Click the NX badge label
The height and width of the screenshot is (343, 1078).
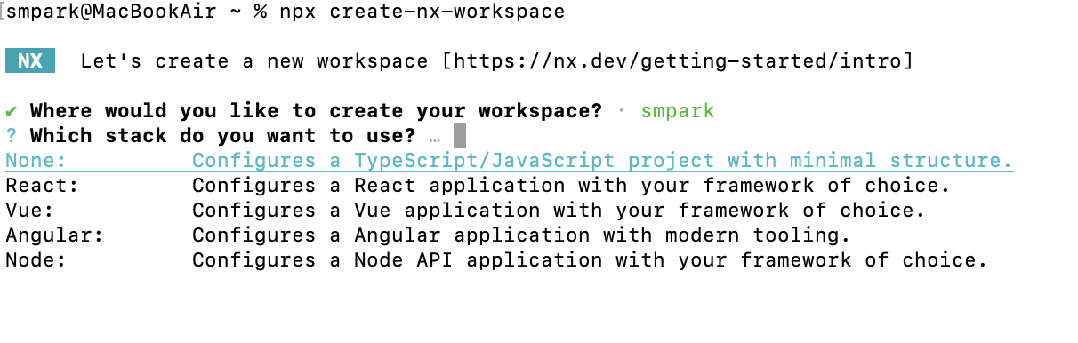point(30,61)
